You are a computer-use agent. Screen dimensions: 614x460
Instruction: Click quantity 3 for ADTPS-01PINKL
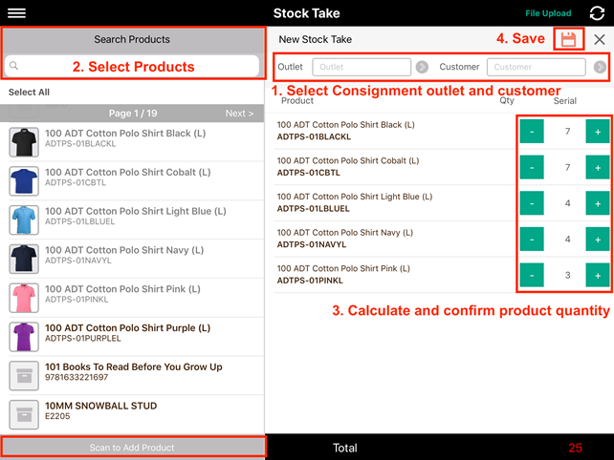(567, 275)
